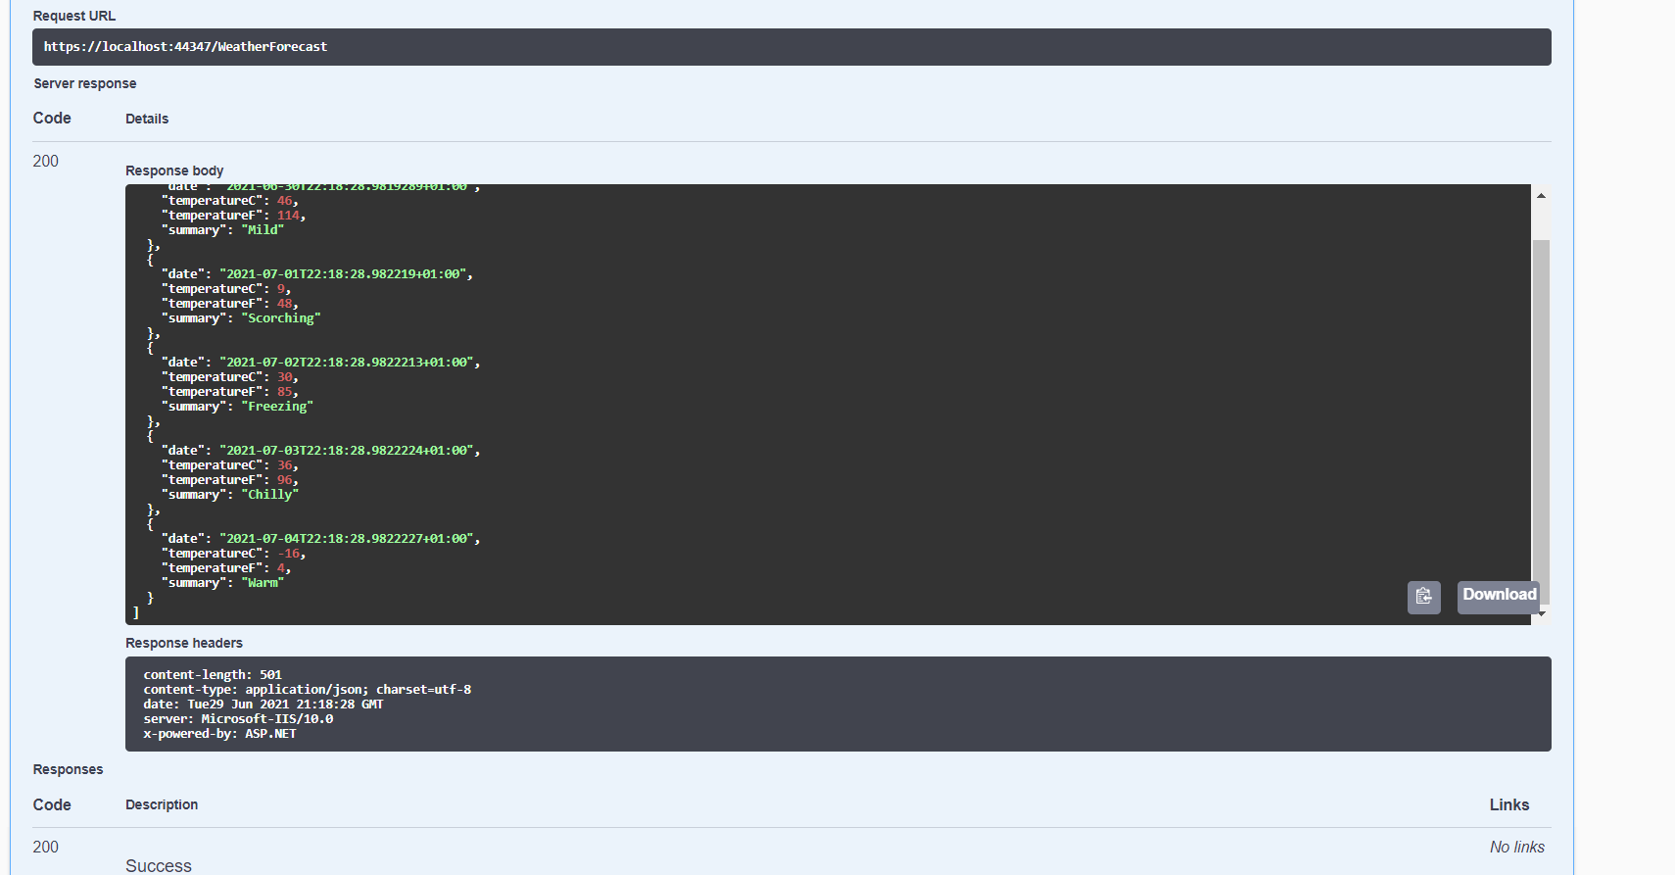Copy response body to clipboard icon
This screenshot has width=1675, height=875.
pos(1423,598)
